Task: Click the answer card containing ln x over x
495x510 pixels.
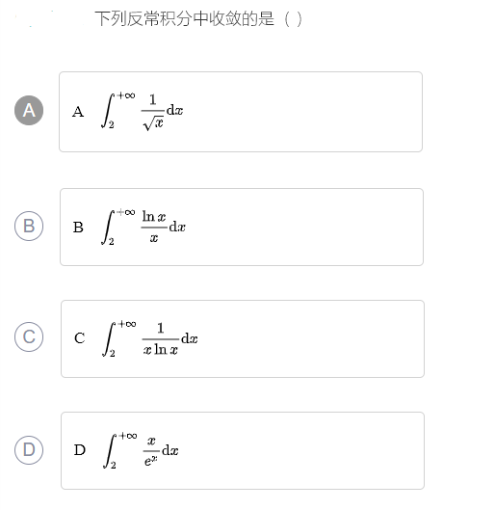Action: 242,227
